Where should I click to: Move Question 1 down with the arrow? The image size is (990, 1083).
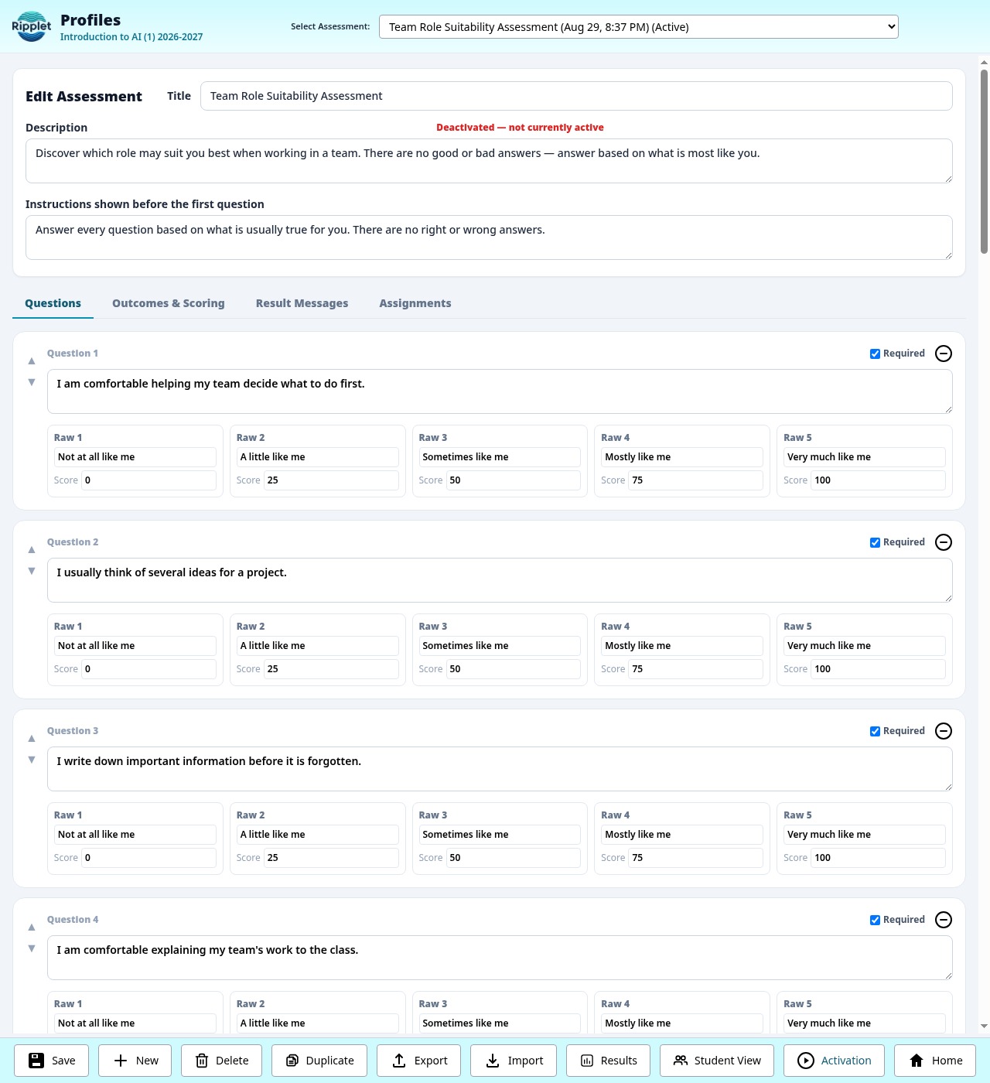point(32,382)
